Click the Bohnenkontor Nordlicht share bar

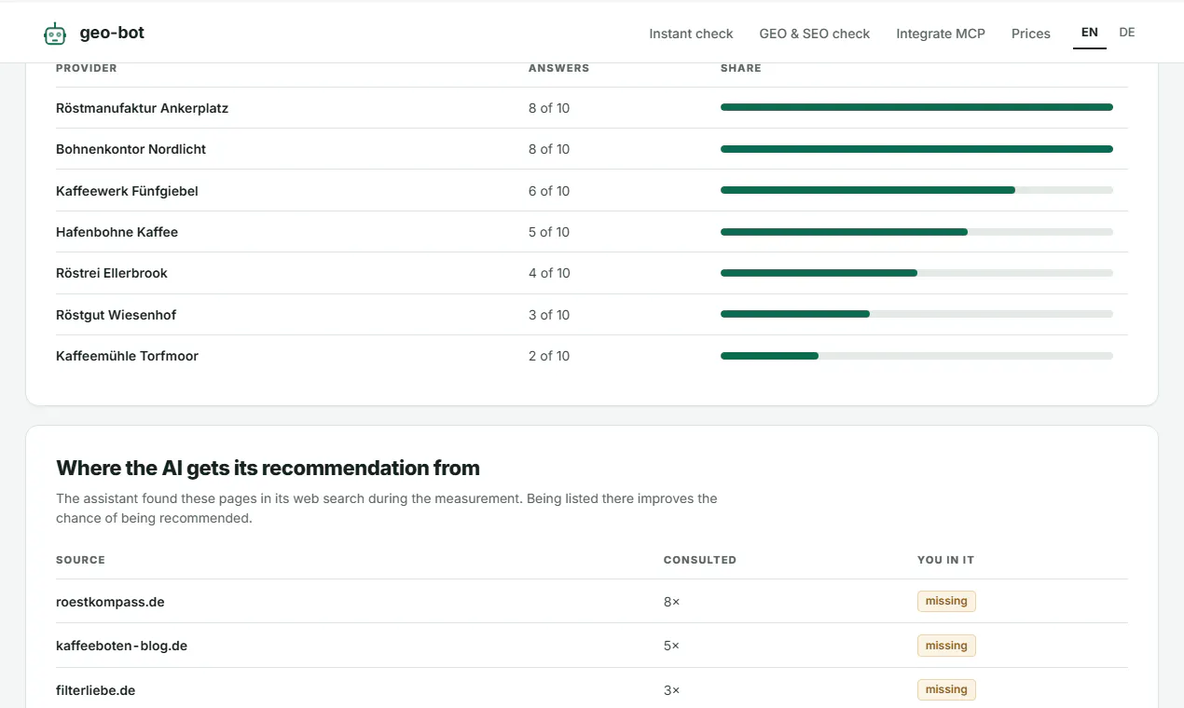tap(916, 149)
